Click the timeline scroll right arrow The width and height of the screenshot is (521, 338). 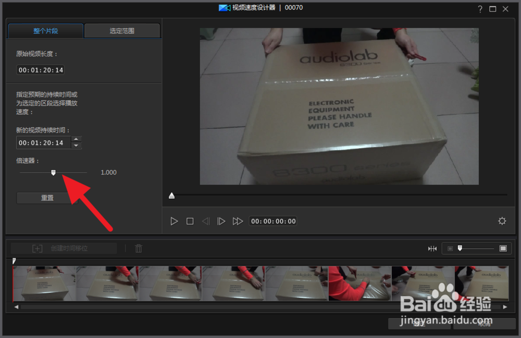(x=505, y=307)
